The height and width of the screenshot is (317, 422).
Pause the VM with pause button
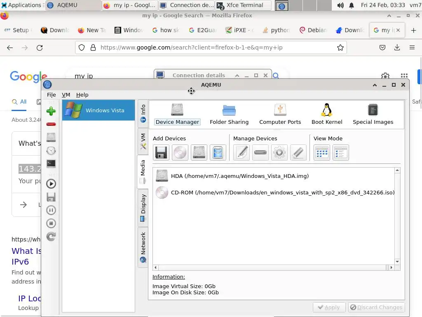pos(51,210)
